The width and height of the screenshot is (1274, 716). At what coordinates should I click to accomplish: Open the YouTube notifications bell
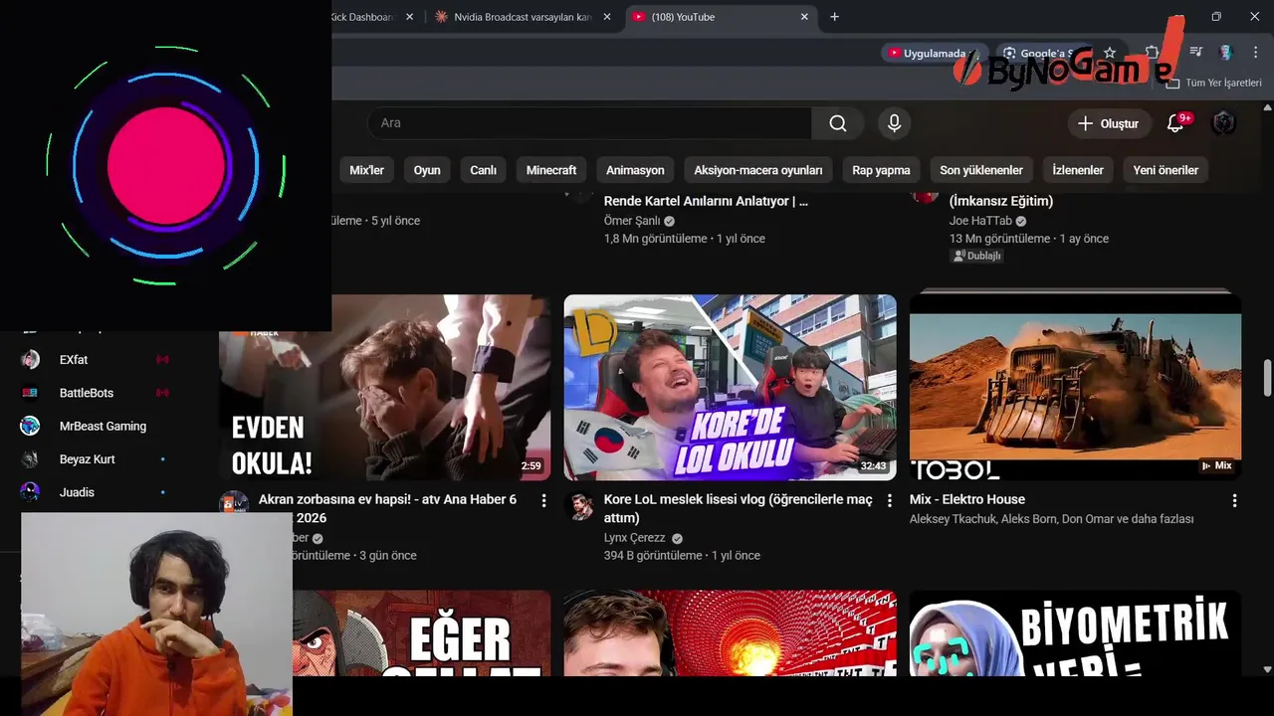click(x=1175, y=123)
